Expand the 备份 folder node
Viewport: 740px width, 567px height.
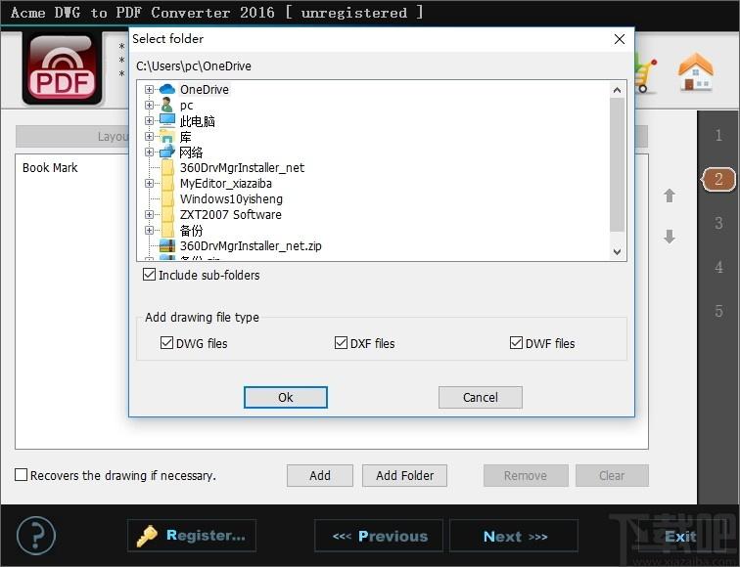tap(149, 230)
